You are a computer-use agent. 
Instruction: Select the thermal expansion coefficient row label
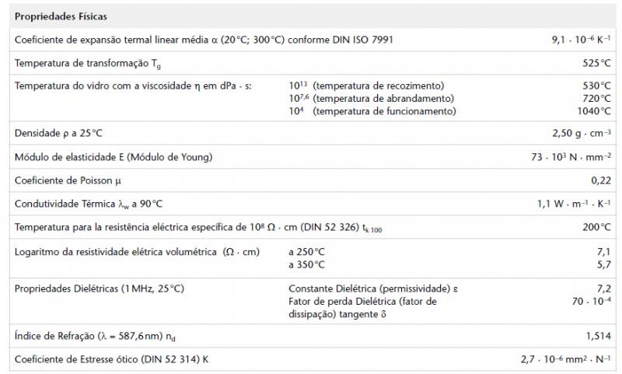click(x=204, y=40)
